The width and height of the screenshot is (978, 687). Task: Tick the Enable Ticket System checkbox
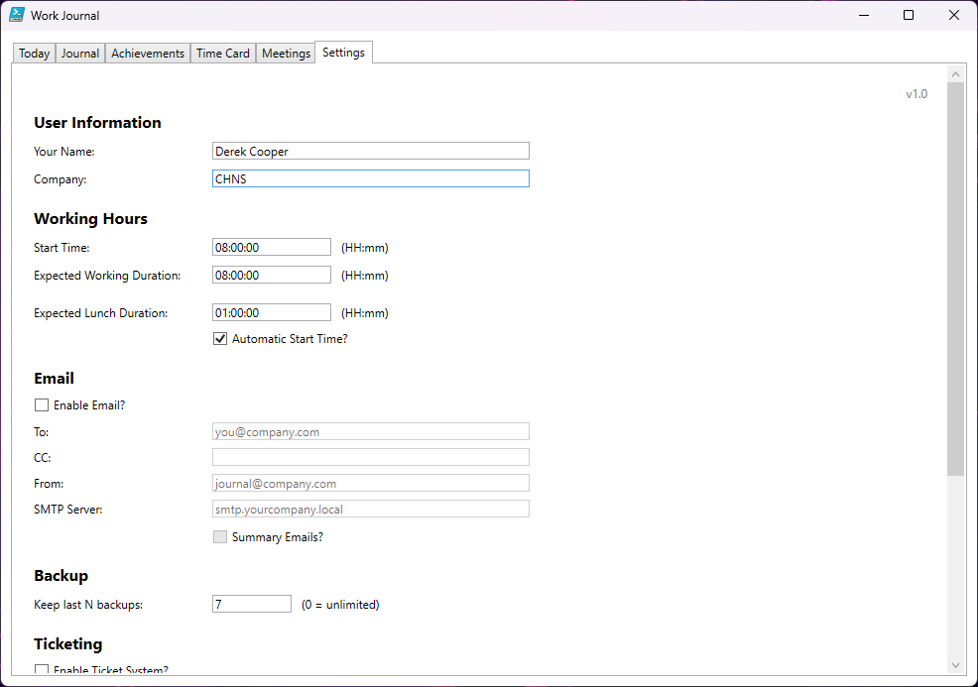42,670
